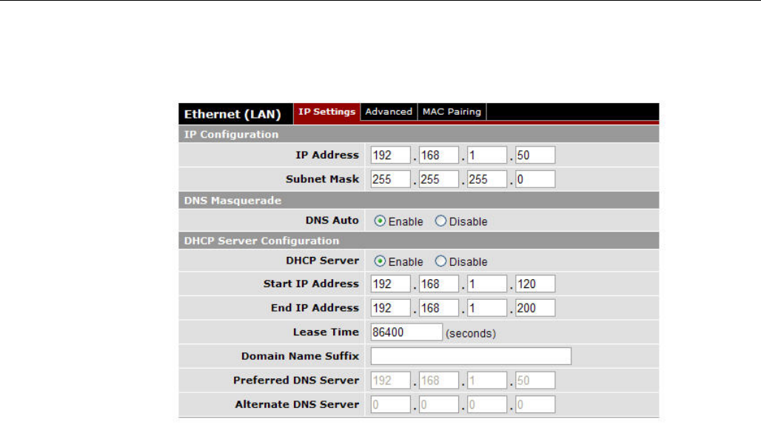The image size is (761, 425).
Task: Click the Subnet Mask label
Action: pos(322,179)
